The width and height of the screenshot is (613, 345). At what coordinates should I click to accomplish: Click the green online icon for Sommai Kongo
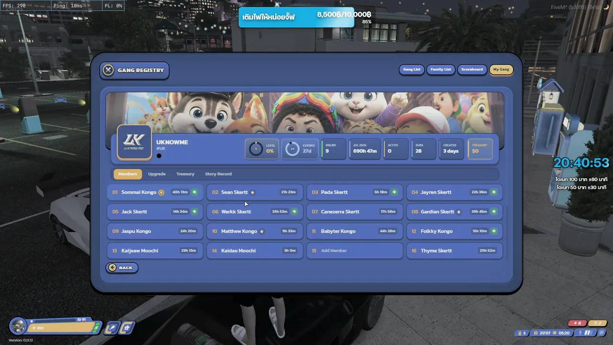(194, 192)
